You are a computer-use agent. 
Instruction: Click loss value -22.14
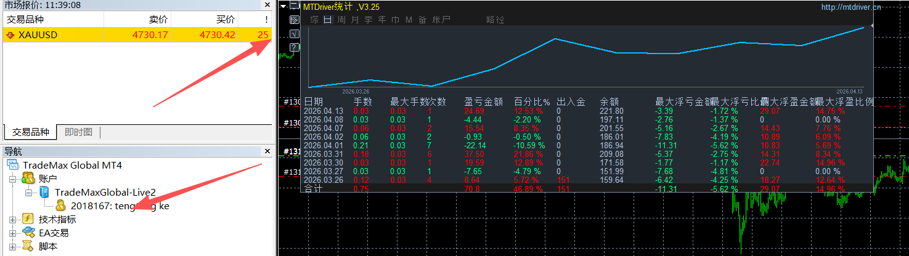click(x=475, y=145)
